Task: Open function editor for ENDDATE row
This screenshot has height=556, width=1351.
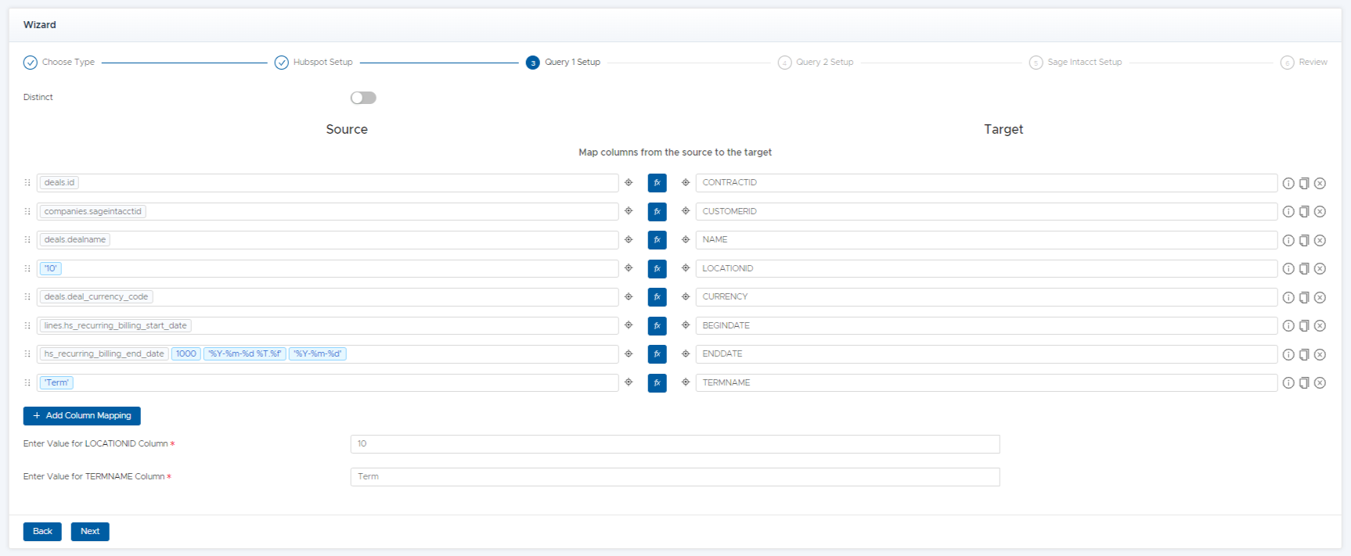Action: tap(657, 354)
